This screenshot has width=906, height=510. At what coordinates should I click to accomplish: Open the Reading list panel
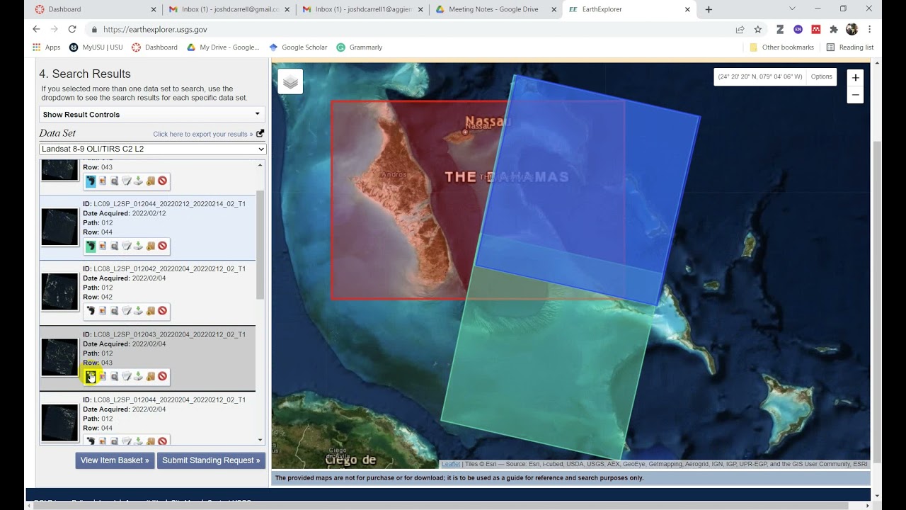[849, 47]
